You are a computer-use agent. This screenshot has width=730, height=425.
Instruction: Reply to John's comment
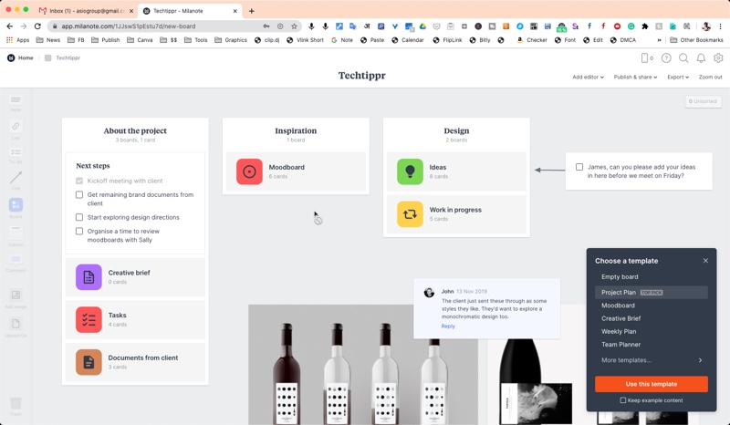point(448,326)
